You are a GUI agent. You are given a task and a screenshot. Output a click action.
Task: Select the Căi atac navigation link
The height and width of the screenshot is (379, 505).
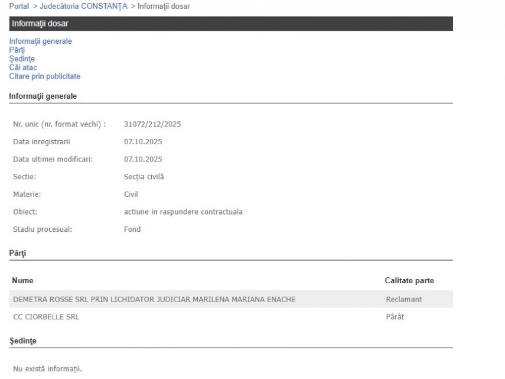click(x=23, y=67)
